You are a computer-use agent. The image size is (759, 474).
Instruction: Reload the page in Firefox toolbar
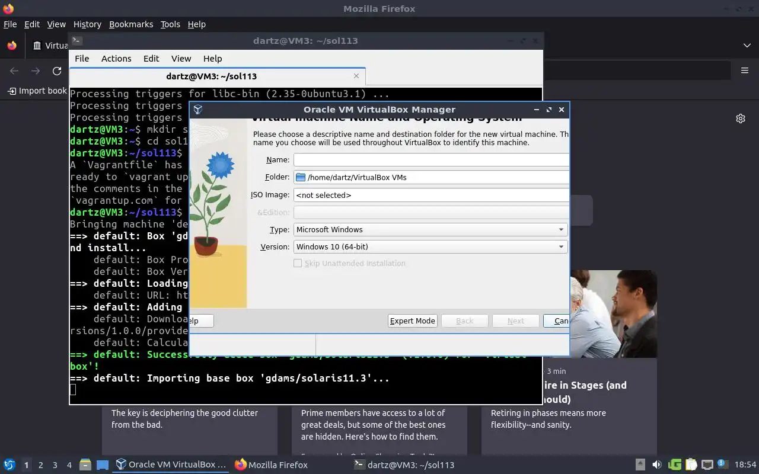pyautogui.click(x=57, y=71)
